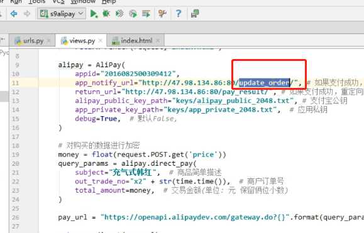364x233 pixels.
Task: Click total_amount=money on line 23
Action: click(114, 190)
